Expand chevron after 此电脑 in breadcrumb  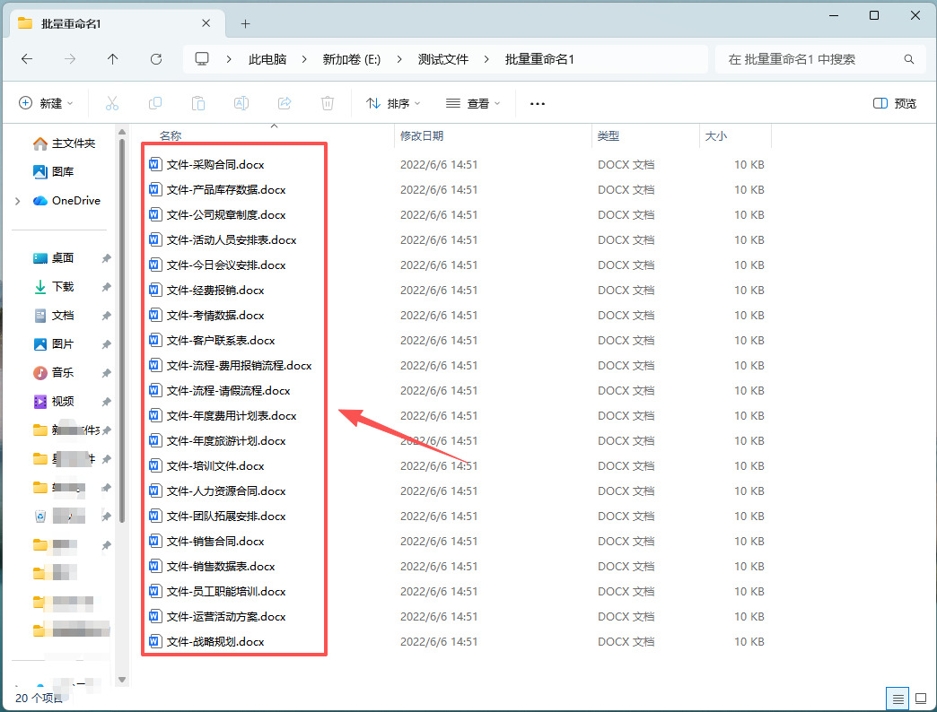[x=304, y=59]
